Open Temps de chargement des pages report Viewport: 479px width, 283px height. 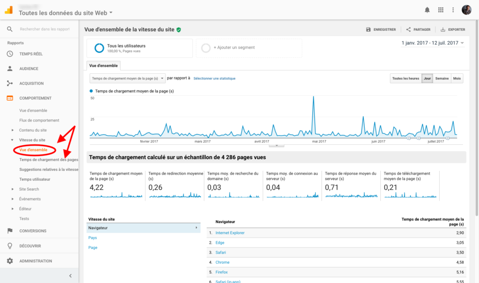tap(48, 160)
